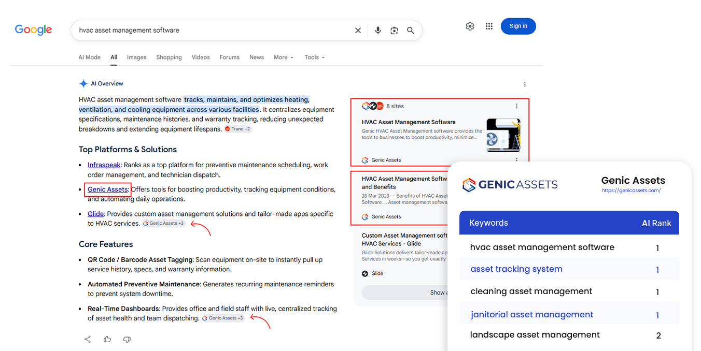
Task: Switch to Shopping tab
Action: (169, 57)
